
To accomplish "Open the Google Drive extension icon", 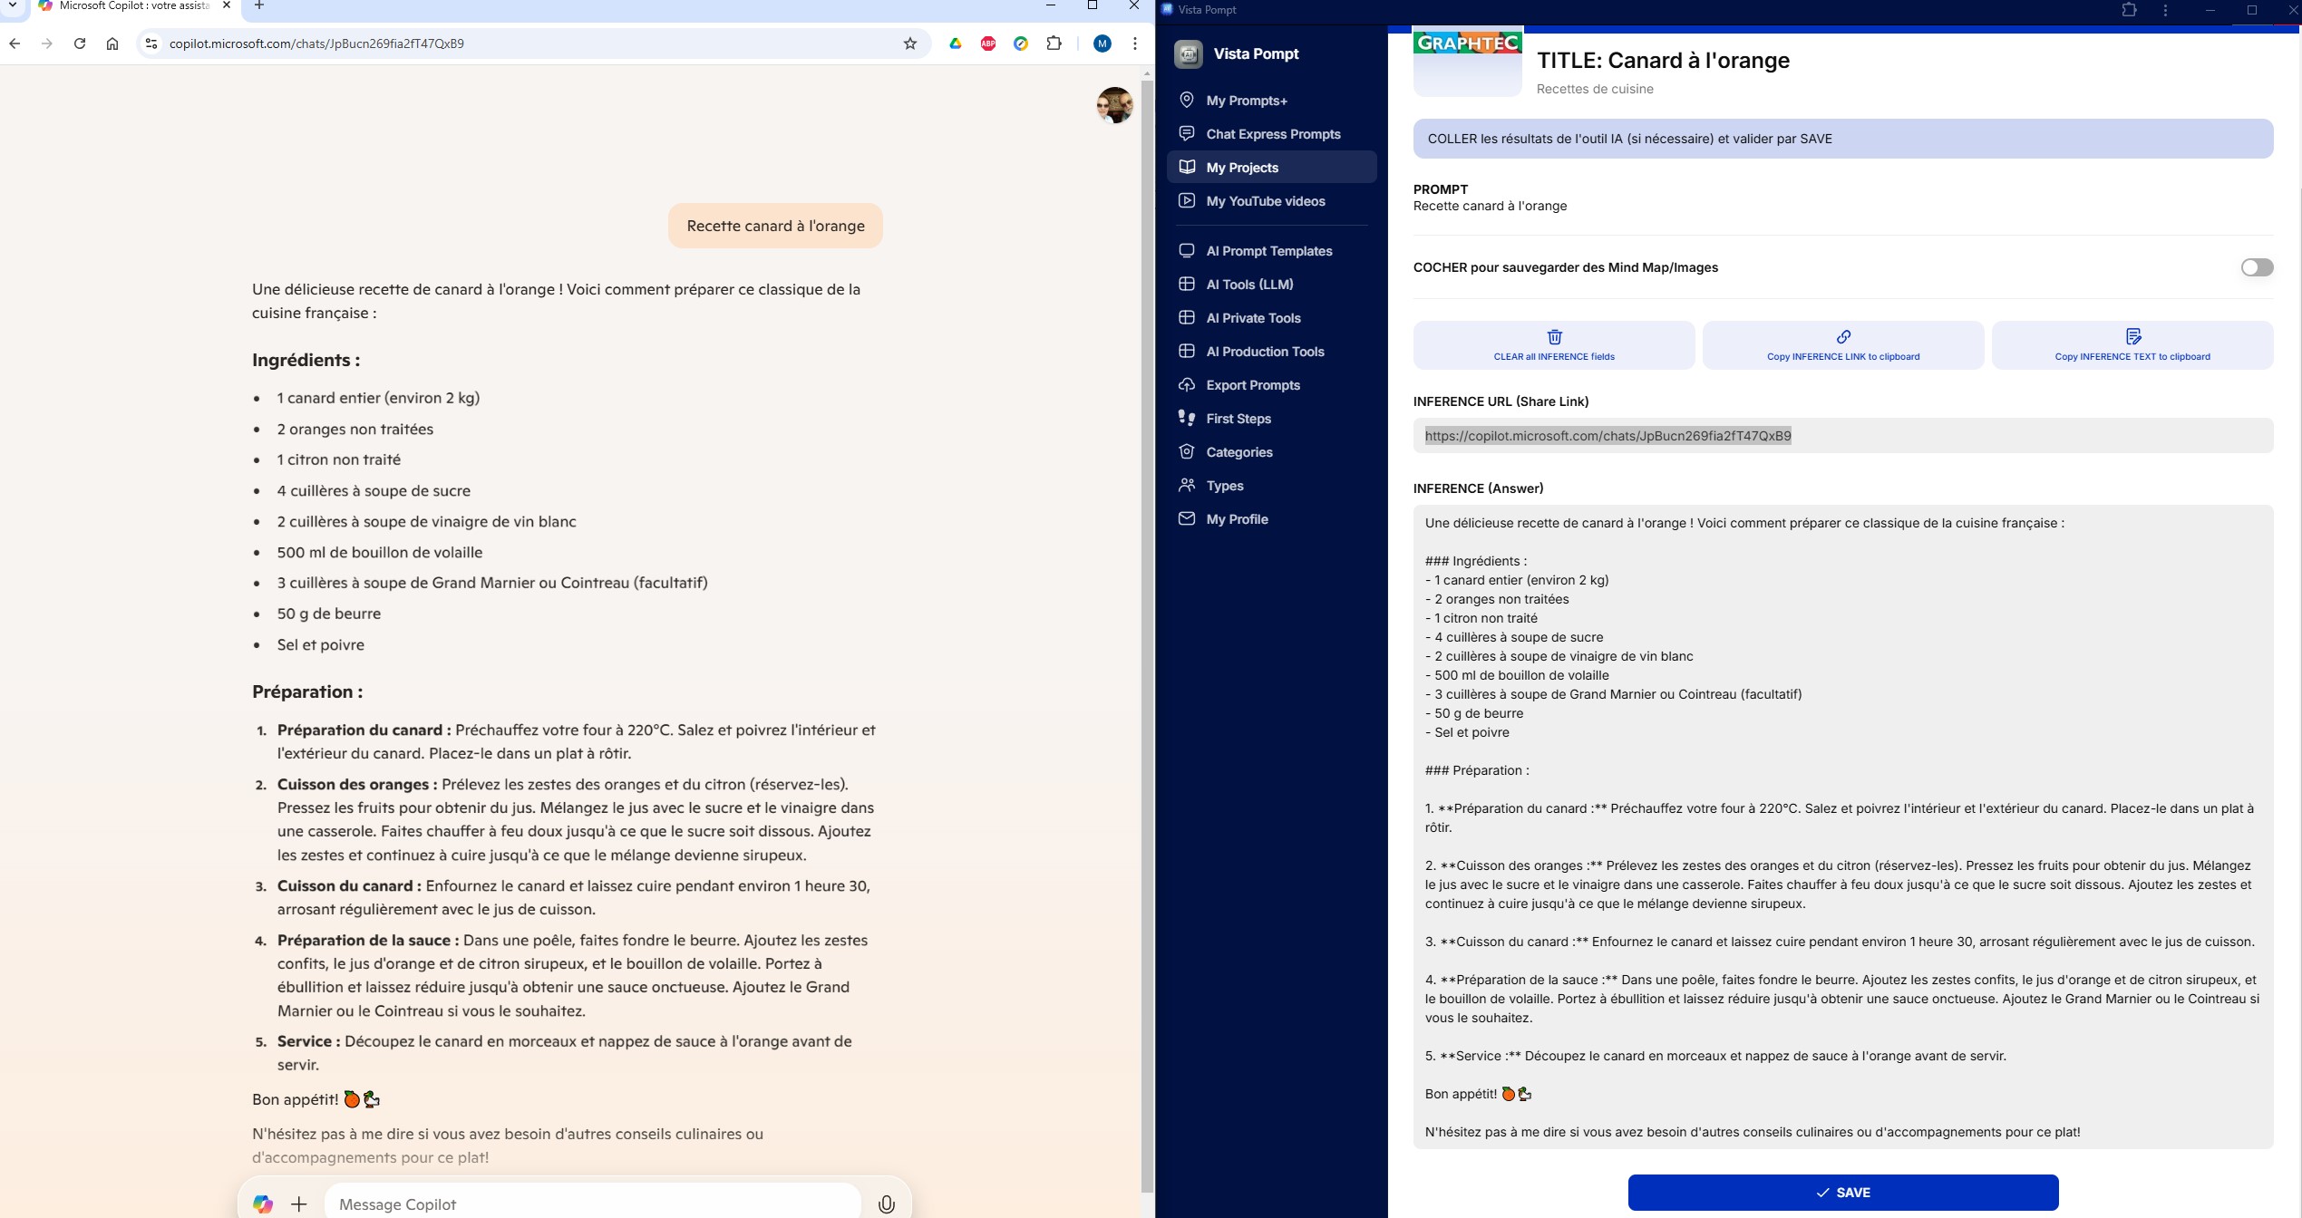I will click(x=955, y=43).
